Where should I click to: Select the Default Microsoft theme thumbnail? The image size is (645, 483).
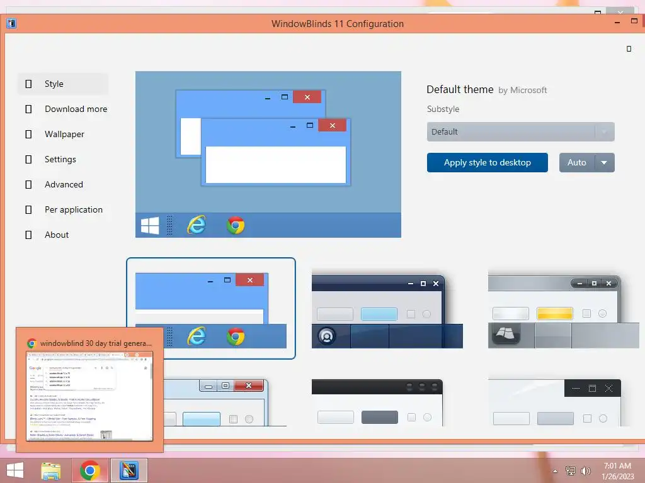[210, 308]
